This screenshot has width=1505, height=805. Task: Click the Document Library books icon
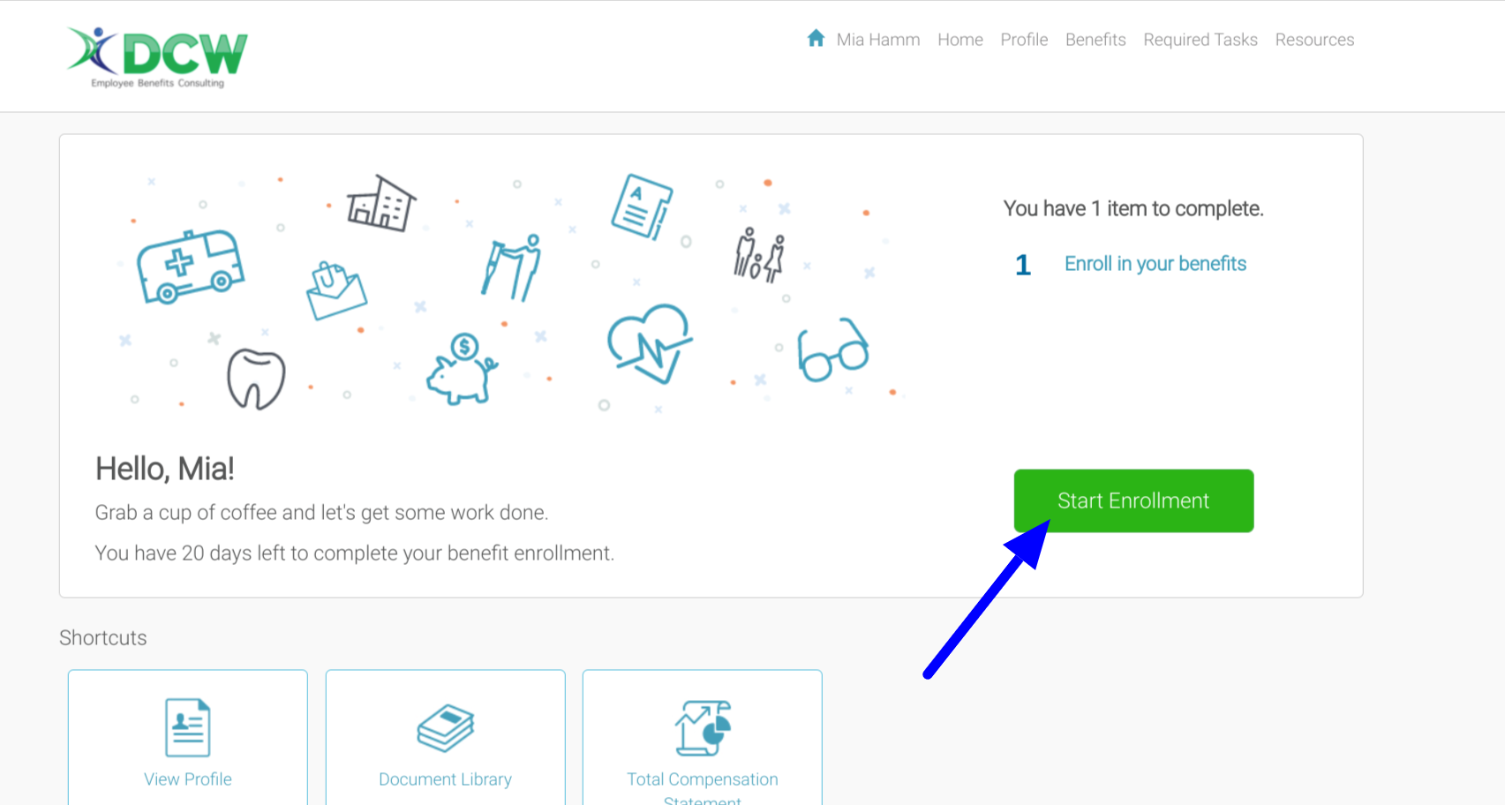[x=445, y=728]
